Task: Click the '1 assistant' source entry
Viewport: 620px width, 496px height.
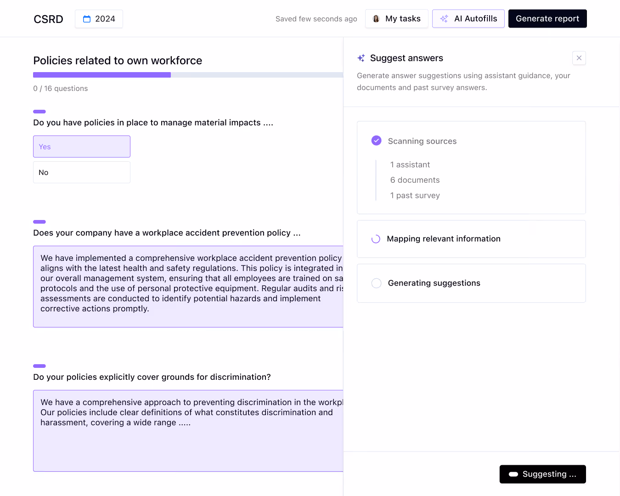Action: click(410, 164)
